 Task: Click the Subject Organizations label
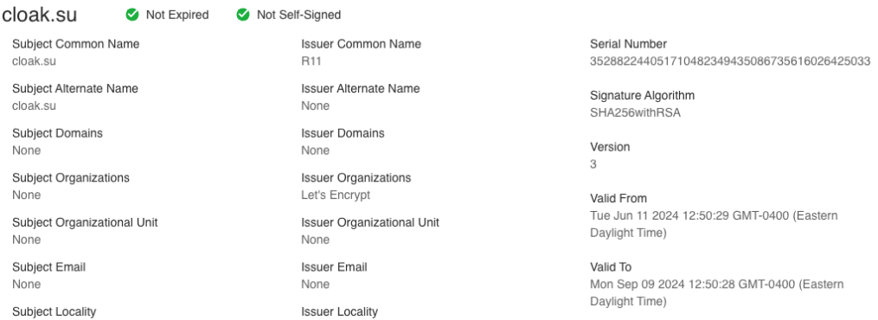pos(71,178)
